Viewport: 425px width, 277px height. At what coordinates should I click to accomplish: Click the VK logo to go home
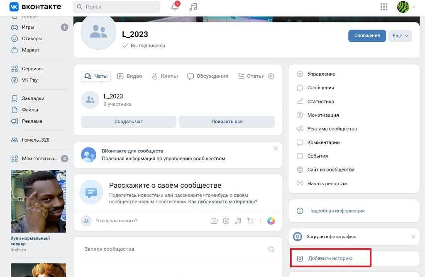tap(35, 7)
